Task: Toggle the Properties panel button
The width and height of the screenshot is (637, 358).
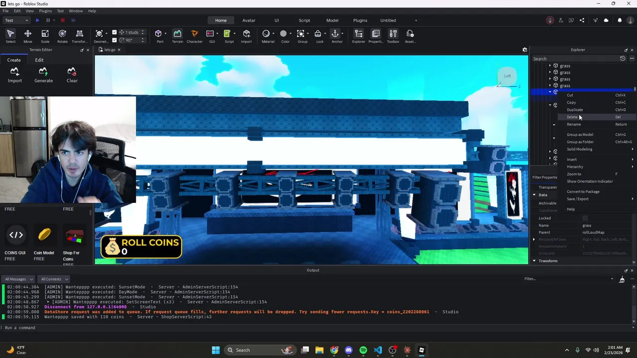Action: (376, 36)
